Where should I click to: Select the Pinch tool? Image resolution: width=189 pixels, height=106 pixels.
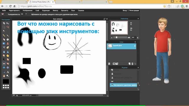pos(8,67)
